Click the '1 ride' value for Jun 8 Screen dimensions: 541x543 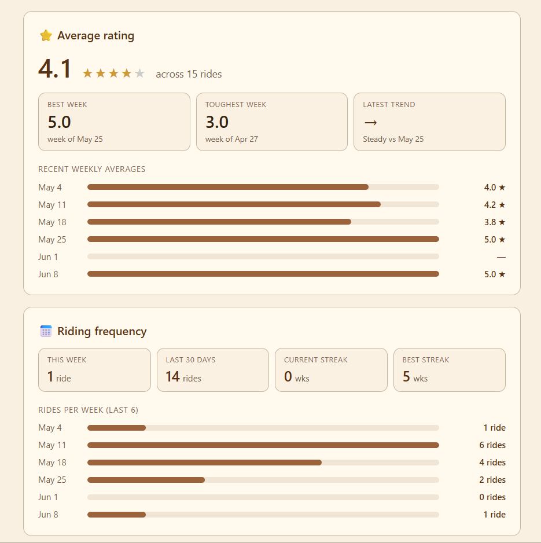[494, 515]
